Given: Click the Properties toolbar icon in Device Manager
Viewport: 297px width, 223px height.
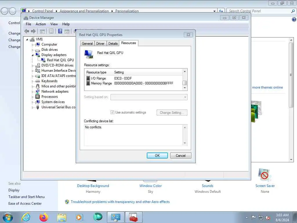Looking at the screenshot, I should tap(51, 31).
